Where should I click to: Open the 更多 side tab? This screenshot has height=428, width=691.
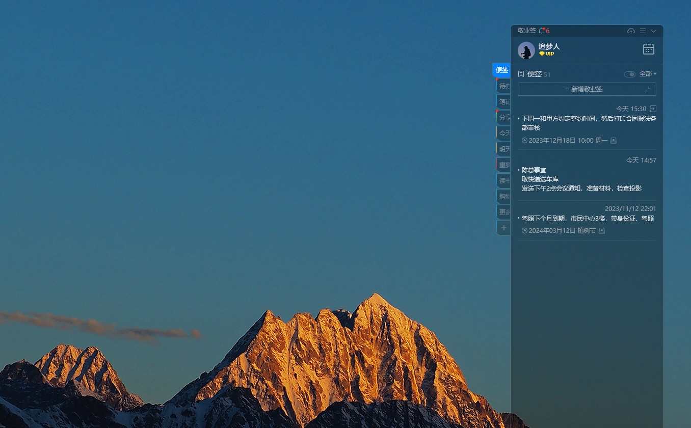coord(503,212)
